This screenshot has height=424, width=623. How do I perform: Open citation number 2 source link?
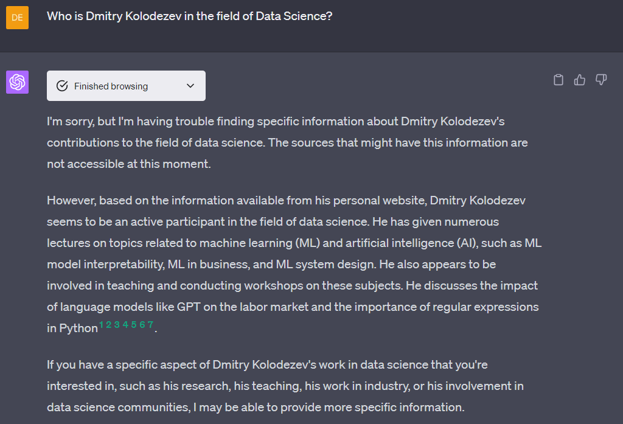click(x=108, y=325)
